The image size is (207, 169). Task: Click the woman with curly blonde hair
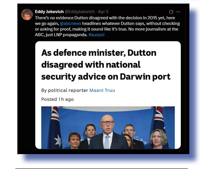tap(158, 139)
